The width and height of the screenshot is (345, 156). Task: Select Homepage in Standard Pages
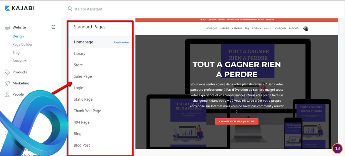[x=84, y=42]
